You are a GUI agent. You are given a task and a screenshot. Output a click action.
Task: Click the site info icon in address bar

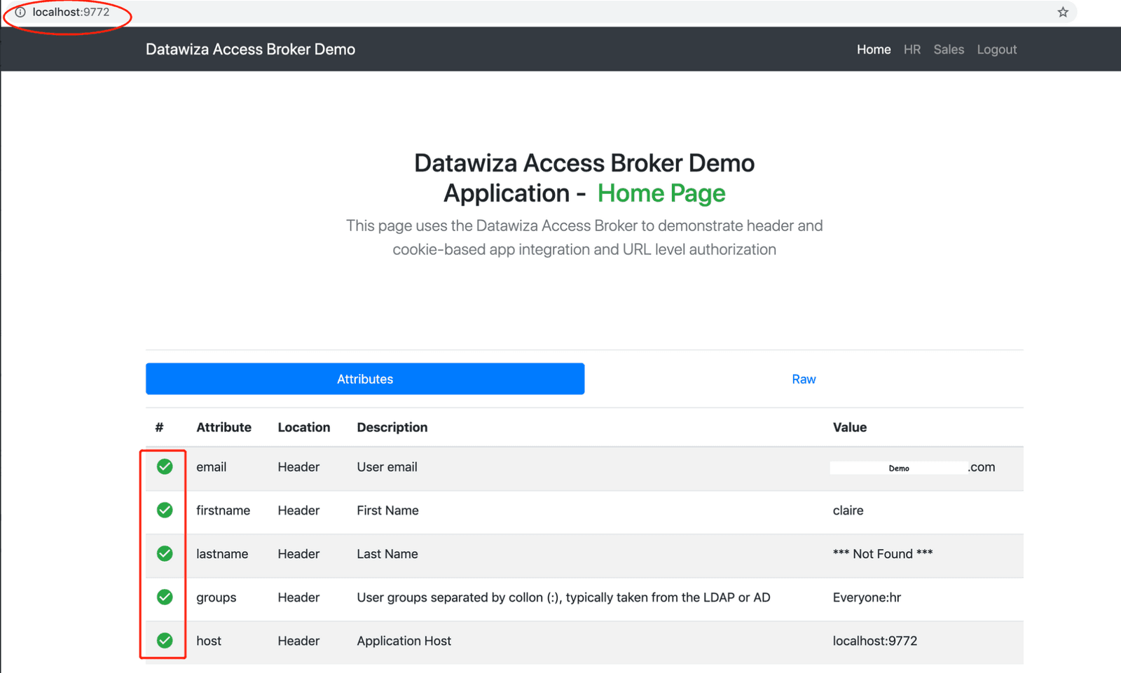20,12
